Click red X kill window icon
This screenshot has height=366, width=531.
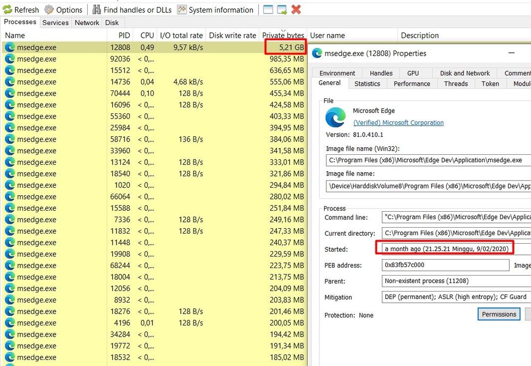(x=296, y=10)
